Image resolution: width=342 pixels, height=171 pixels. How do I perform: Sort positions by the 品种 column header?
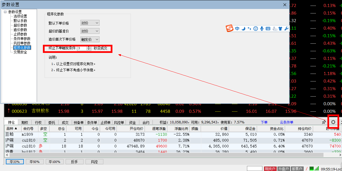pyautogui.click(x=11, y=128)
